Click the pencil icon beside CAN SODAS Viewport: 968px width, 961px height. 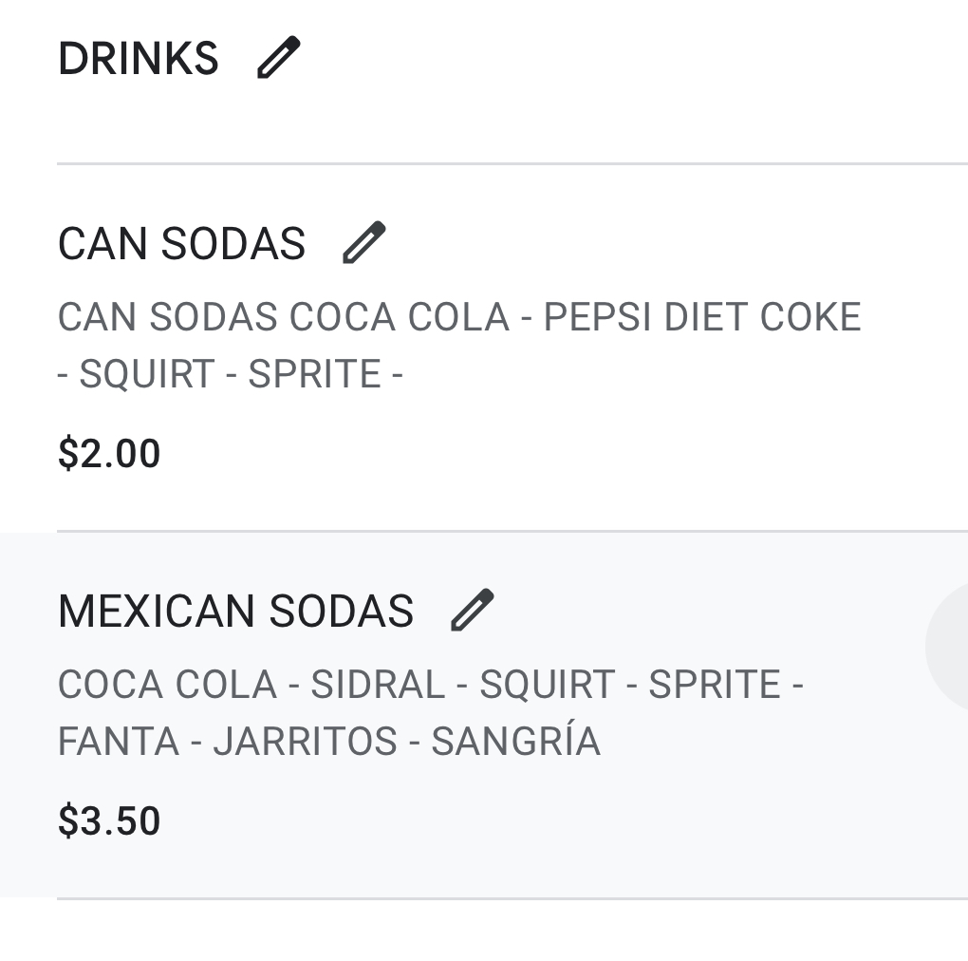363,243
